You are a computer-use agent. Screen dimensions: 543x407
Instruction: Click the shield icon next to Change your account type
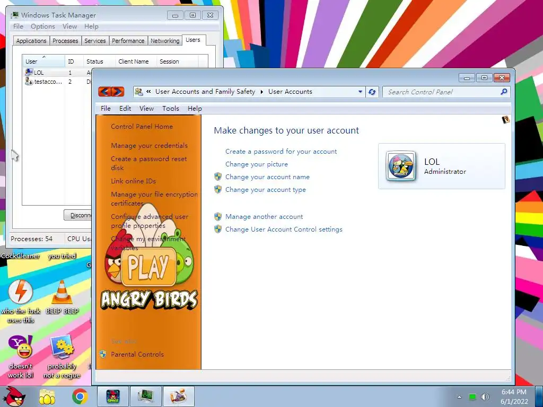pyautogui.click(x=218, y=190)
